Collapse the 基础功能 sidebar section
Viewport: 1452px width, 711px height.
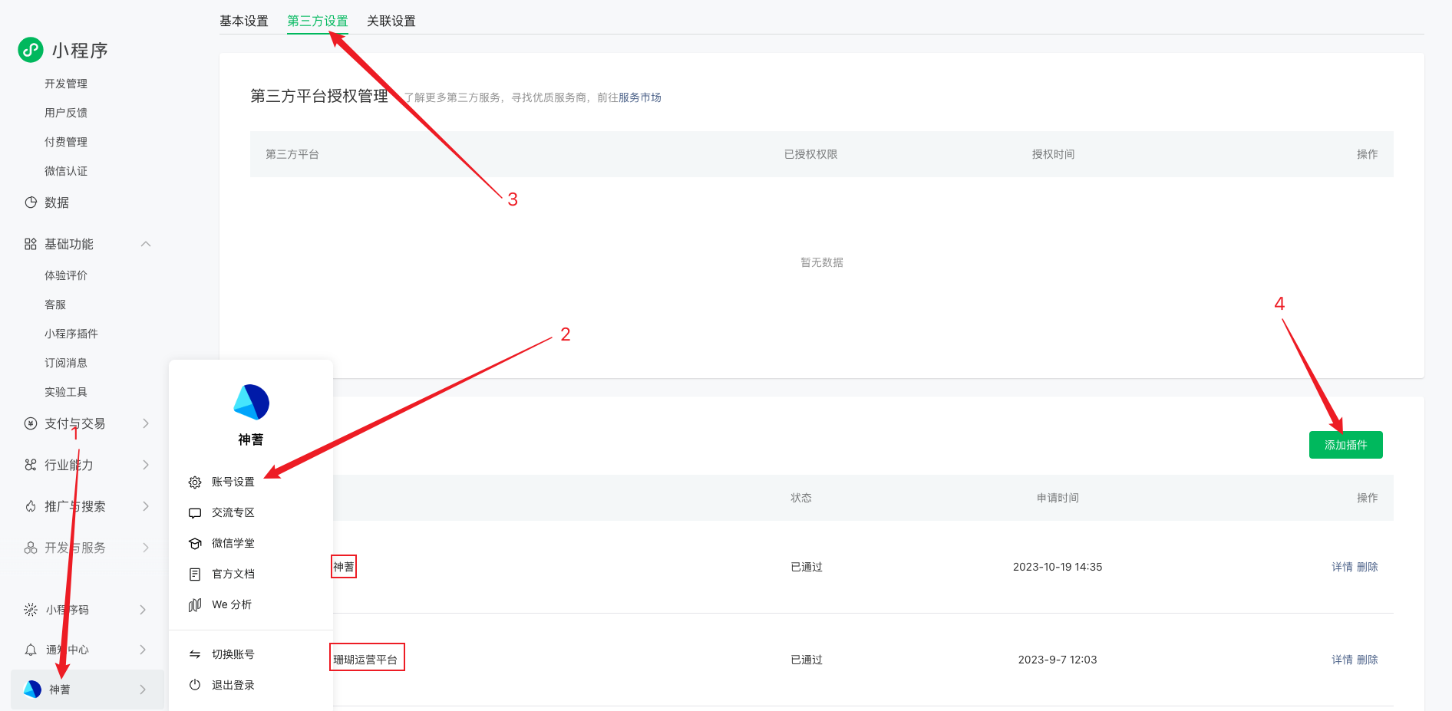pos(146,244)
